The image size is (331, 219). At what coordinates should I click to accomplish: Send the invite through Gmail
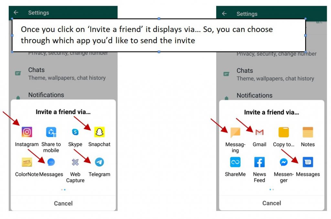259,132
